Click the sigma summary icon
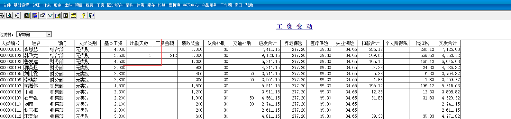The height and width of the screenshot is (119, 511). (x=66, y=15)
